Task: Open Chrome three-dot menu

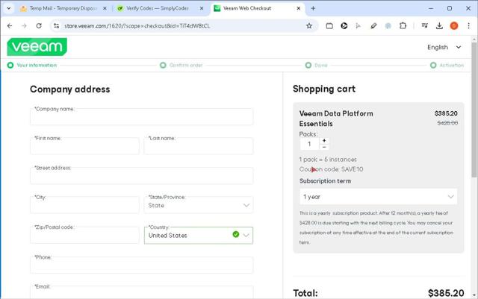Action: (x=468, y=26)
